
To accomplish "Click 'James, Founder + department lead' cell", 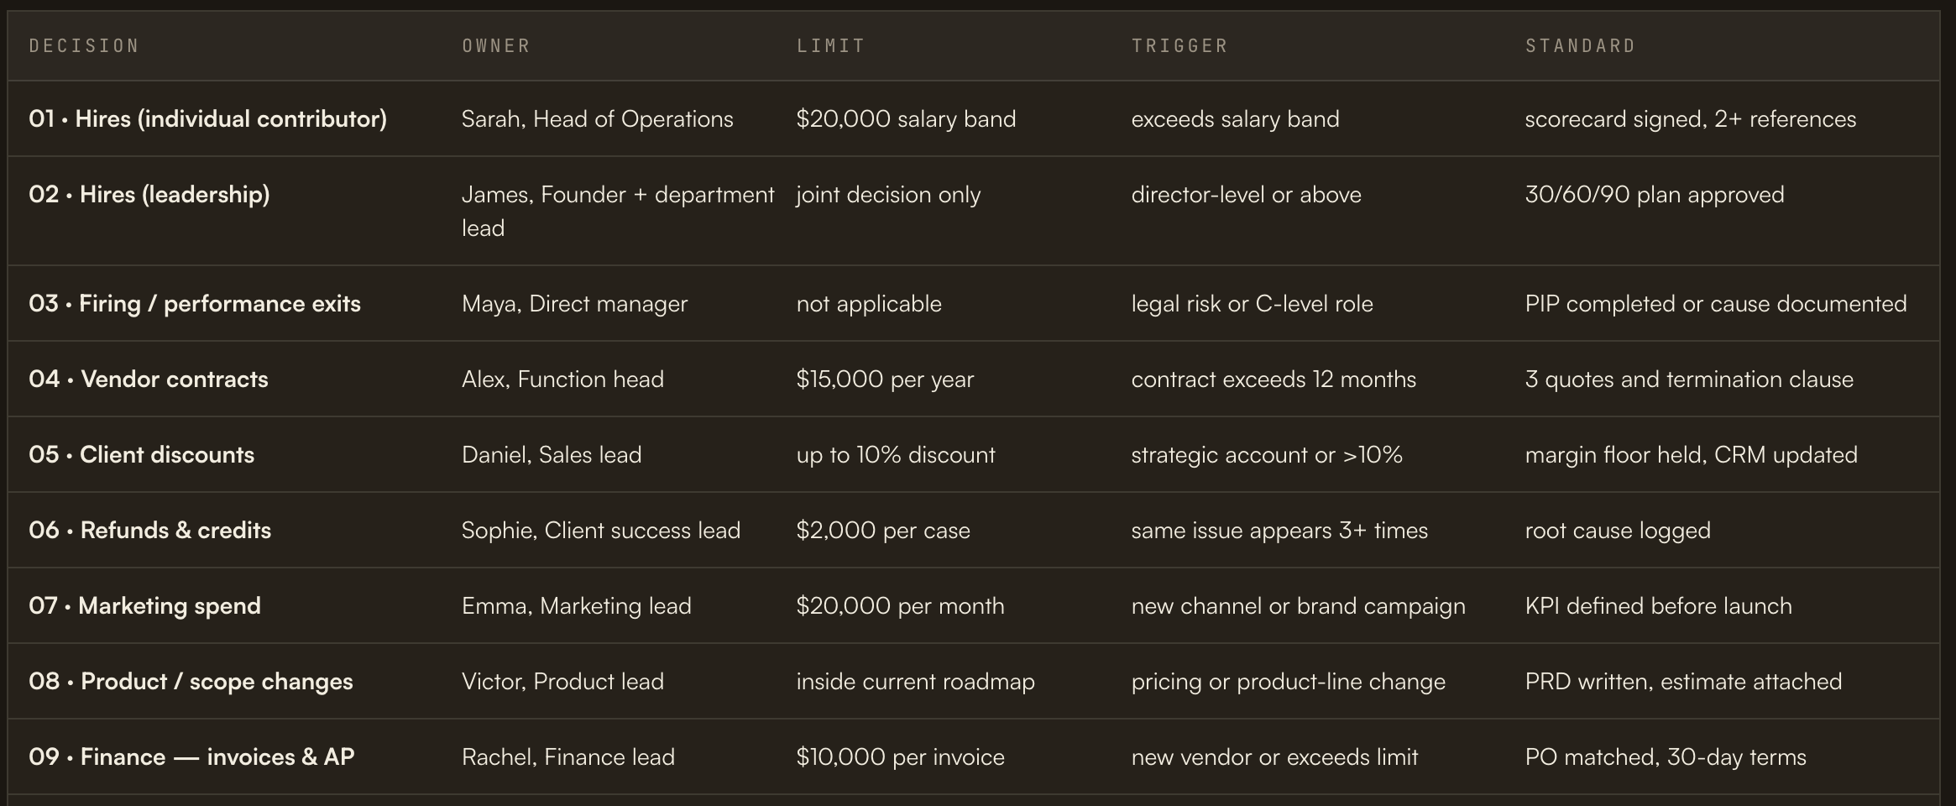I will (618, 211).
